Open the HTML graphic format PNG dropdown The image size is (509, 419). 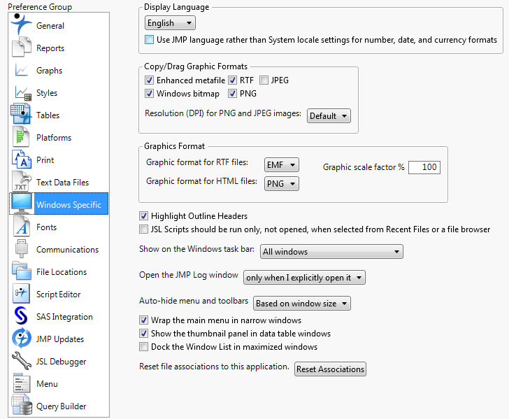tap(282, 184)
